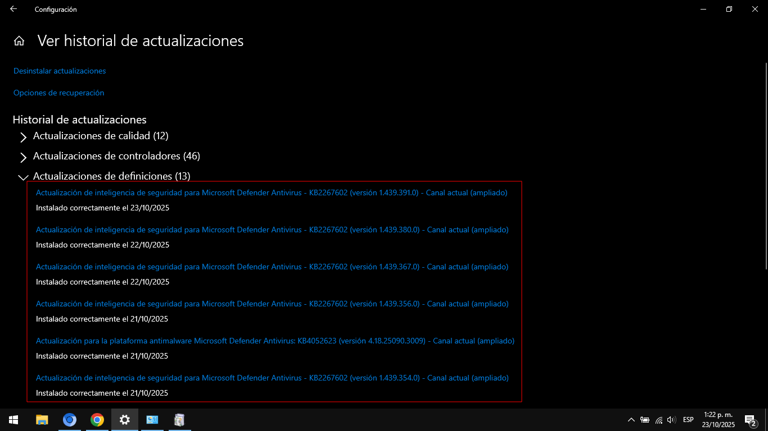Expand Actualizaciones de calidad (12)
This screenshot has height=431, width=768.
(100, 136)
